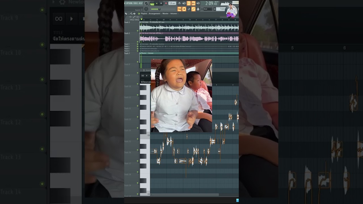
Task: Toggle the Newtone loop infinity icon
Action: point(143,76)
